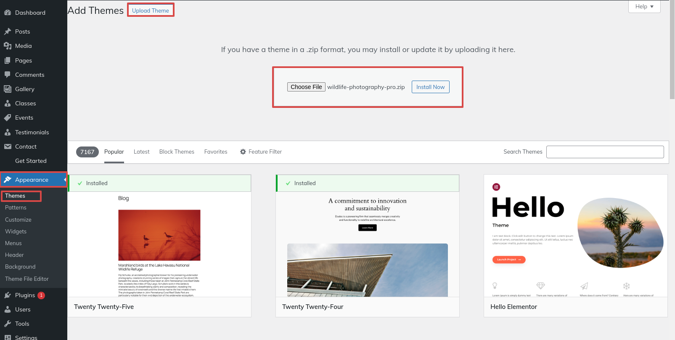
Task: Open the Feature Filter tab
Action: point(261,152)
